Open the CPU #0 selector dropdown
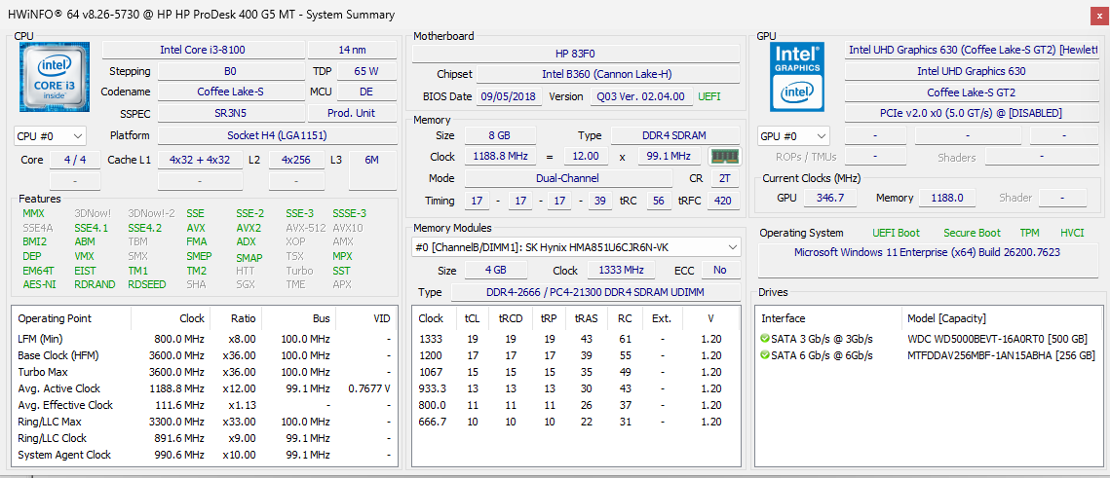Viewport: 1110px width, 479px height. tap(51, 136)
